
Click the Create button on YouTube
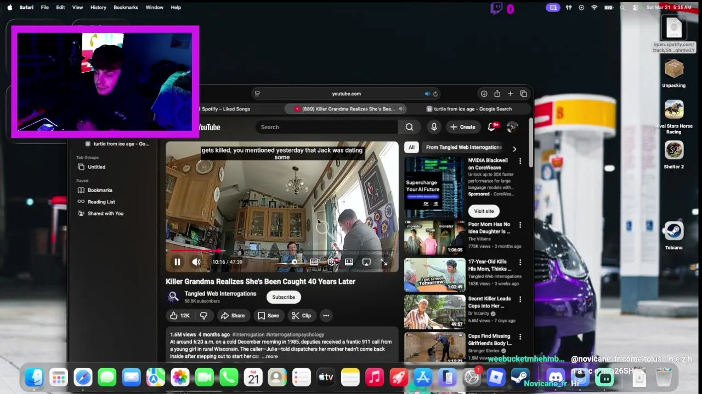(463, 127)
